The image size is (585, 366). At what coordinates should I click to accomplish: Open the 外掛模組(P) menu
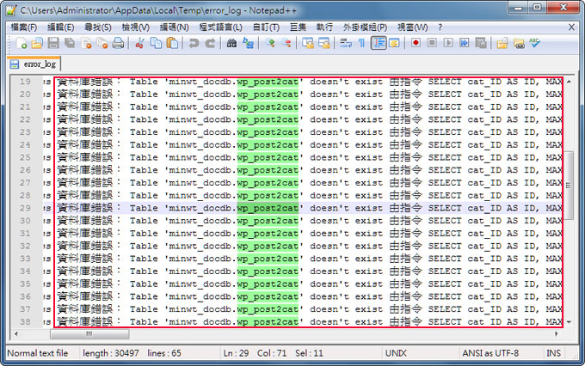pyautogui.click(x=365, y=27)
